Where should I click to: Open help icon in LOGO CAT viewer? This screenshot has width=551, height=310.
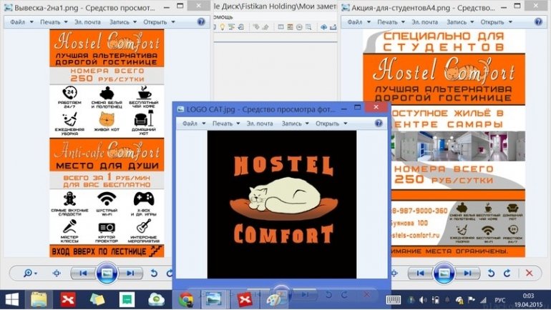coord(379,123)
